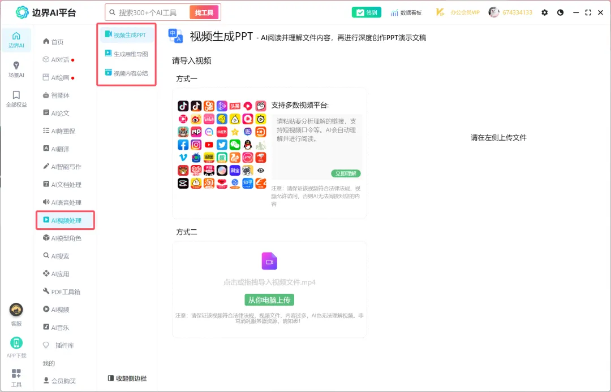Click the purple video file upload icon
Screen dimensions: 611x392
[269, 262]
